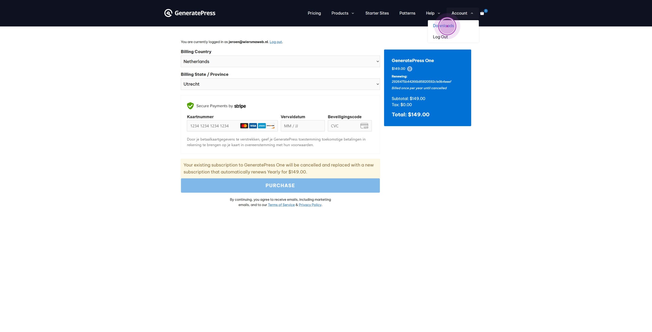Click the Discover card brand icon

tap(270, 126)
